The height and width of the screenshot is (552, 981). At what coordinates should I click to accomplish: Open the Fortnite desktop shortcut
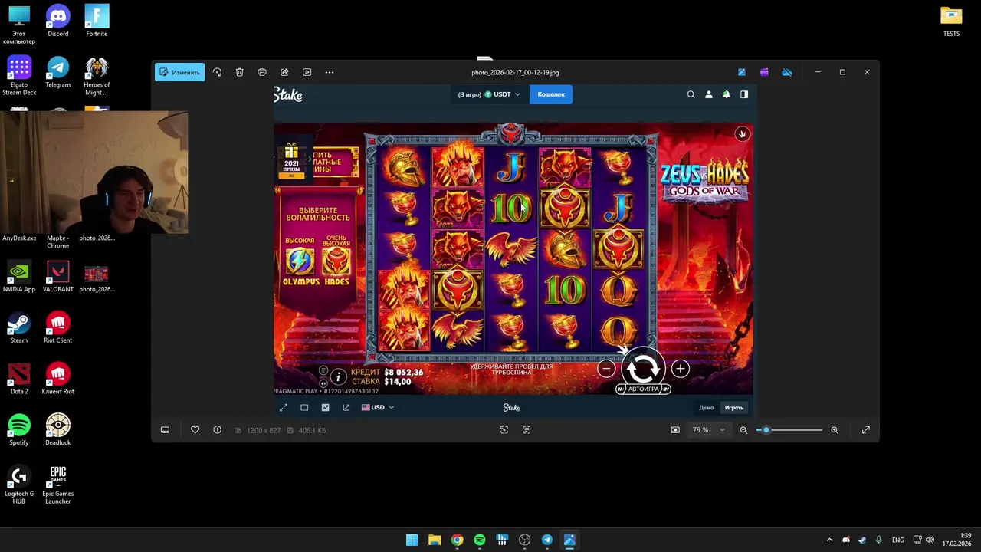[x=97, y=21]
